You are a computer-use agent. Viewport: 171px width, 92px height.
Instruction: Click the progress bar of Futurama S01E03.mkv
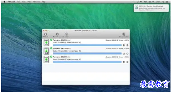[x=87, y=62]
